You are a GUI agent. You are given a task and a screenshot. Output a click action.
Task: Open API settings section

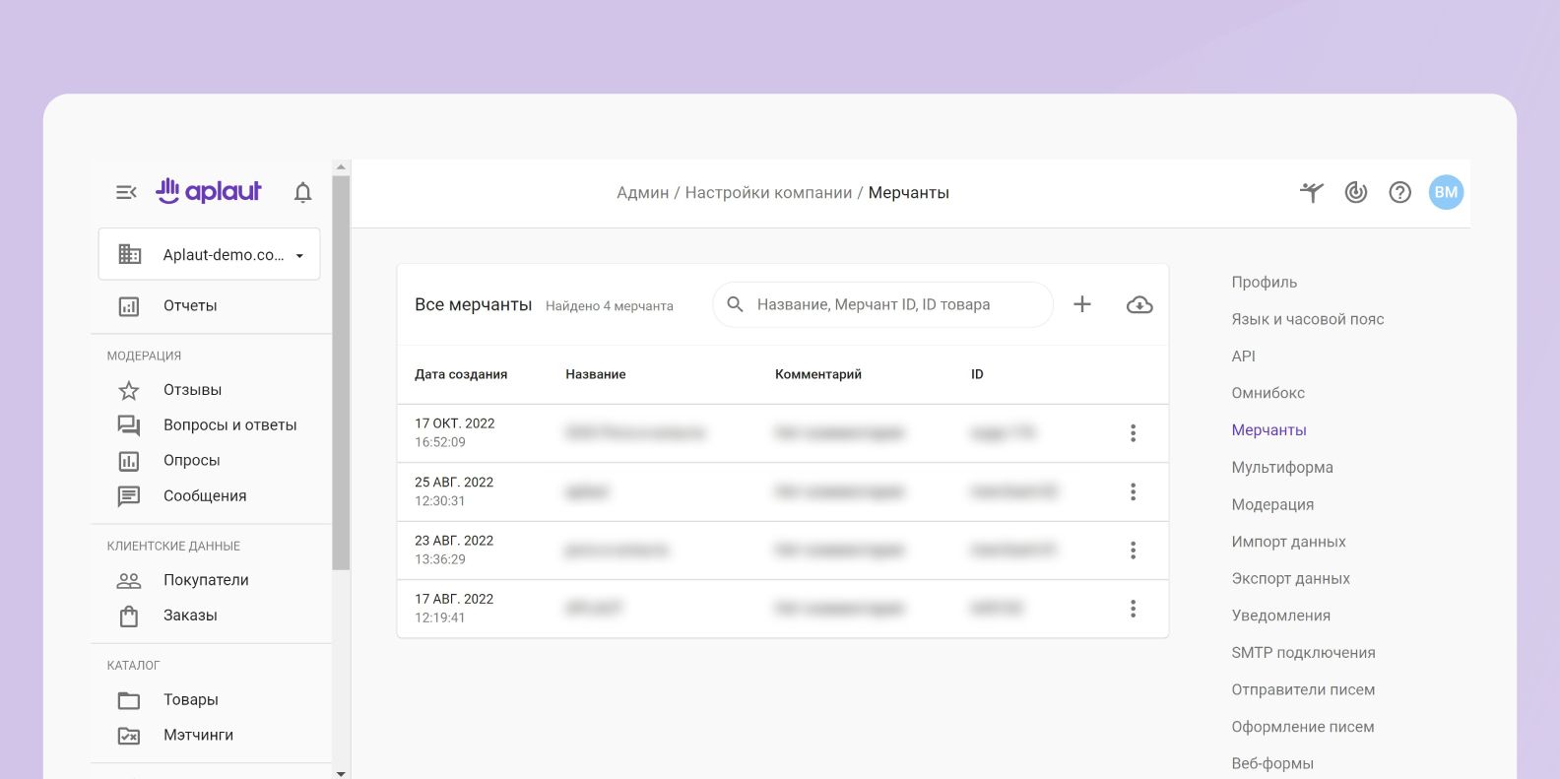(x=1243, y=356)
